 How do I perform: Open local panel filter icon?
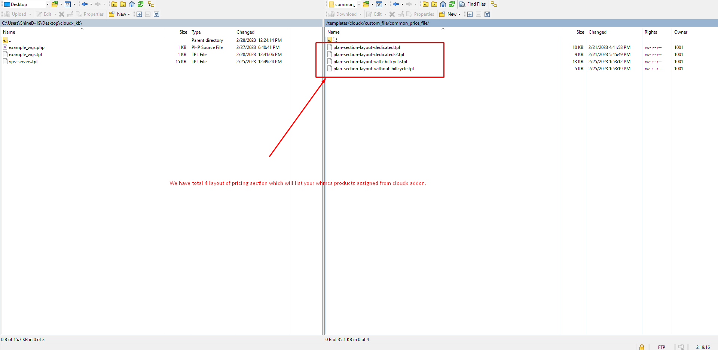tap(68, 4)
